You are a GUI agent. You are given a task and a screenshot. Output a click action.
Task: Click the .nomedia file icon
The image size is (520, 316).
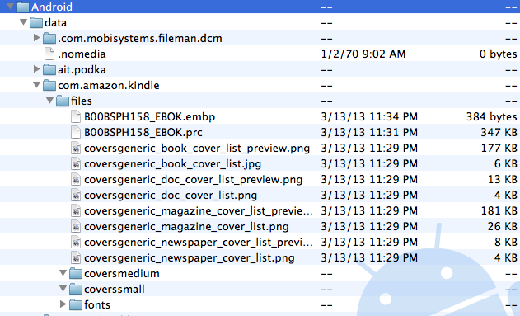[49, 54]
